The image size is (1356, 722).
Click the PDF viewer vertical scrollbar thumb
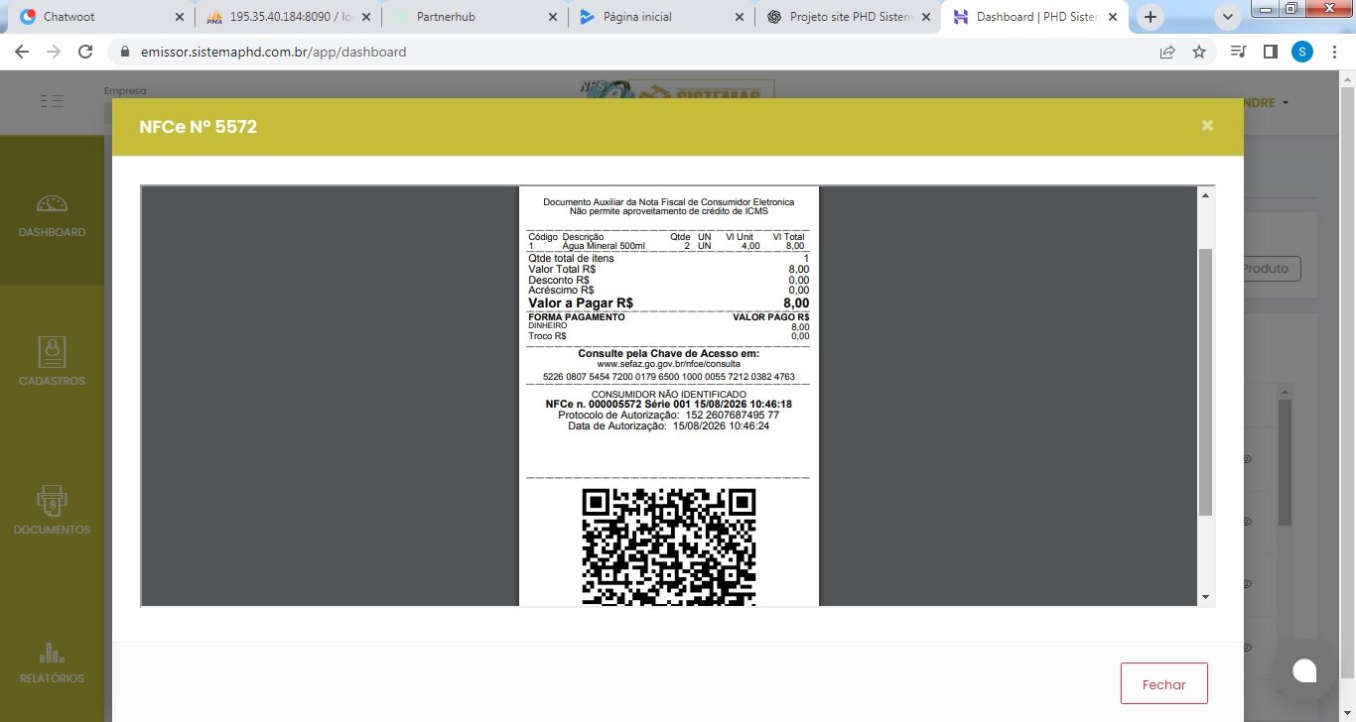point(1206,382)
